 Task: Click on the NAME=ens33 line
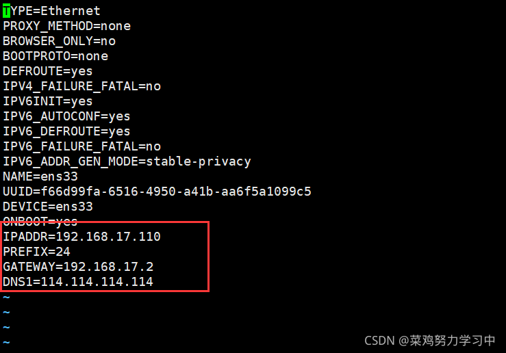[x=40, y=176]
